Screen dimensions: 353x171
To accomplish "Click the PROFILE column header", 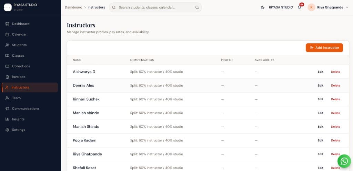I will click(227, 60).
